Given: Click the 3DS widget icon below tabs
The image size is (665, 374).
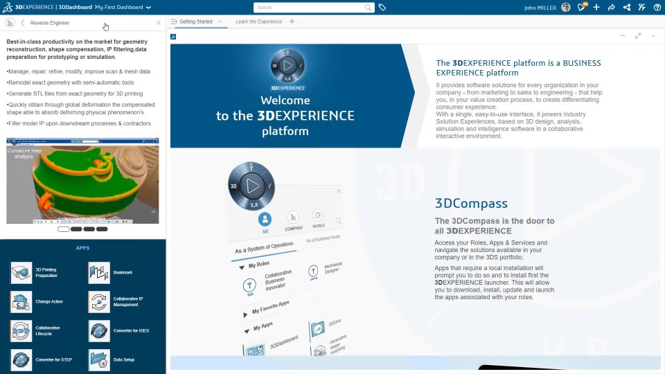Looking at the screenshot, I should click(x=173, y=37).
